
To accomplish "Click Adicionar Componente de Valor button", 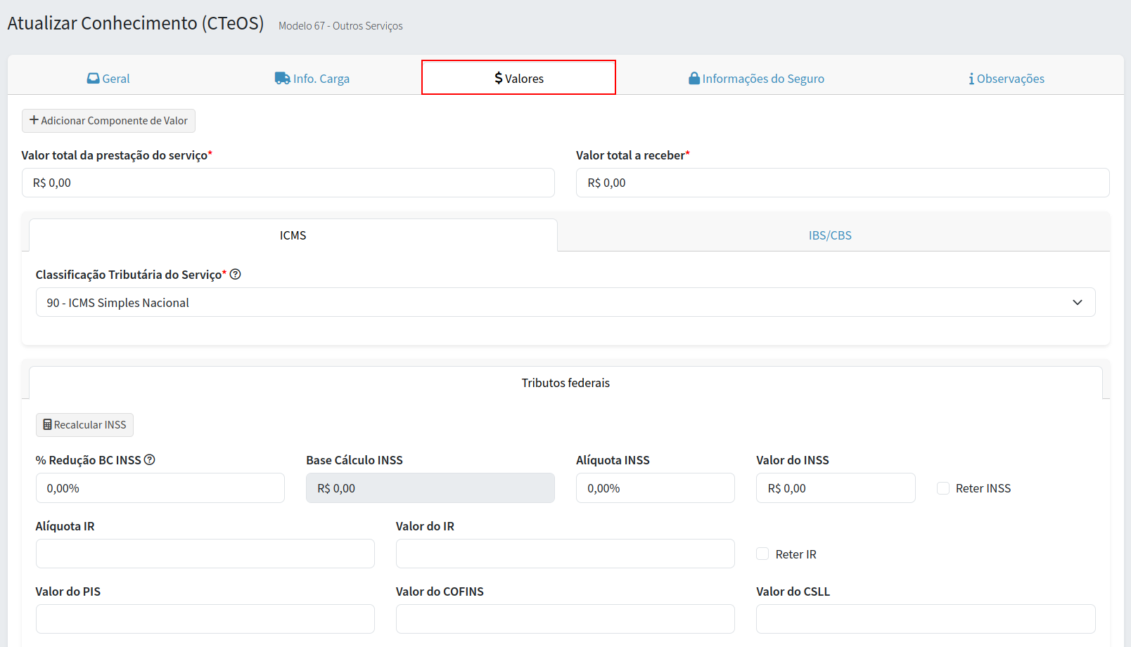I will 108,121.
